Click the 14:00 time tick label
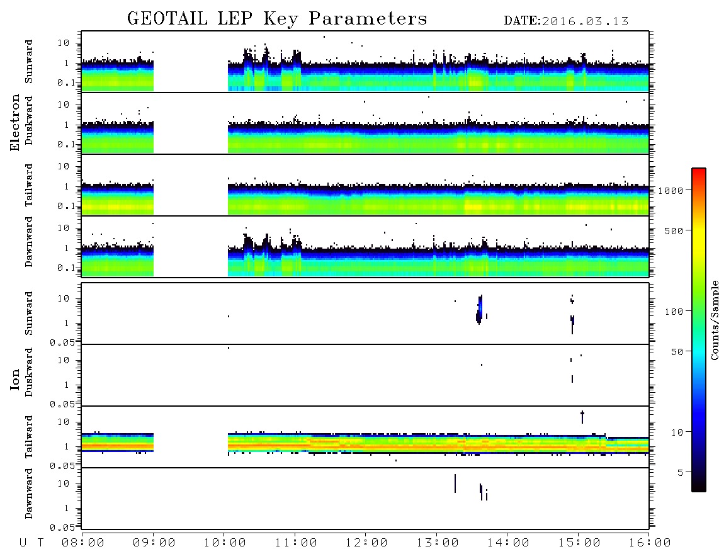This screenshot has width=719, height=554. click(x=508, y=543)
